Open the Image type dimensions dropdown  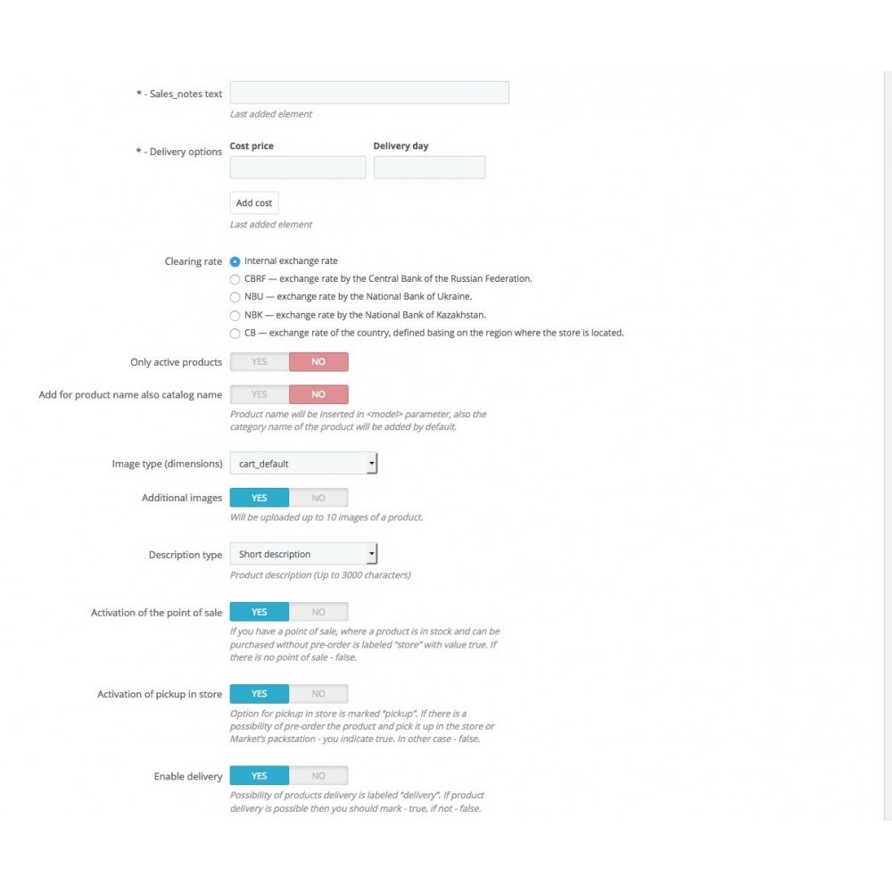coord(303,464)
